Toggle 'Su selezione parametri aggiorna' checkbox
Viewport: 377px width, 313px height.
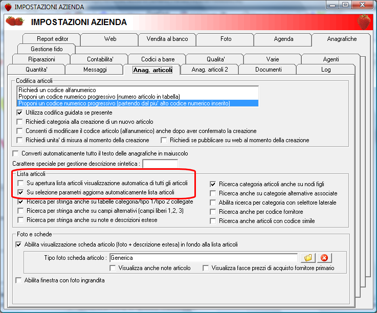pyautogui.click(x=20, y=192)
